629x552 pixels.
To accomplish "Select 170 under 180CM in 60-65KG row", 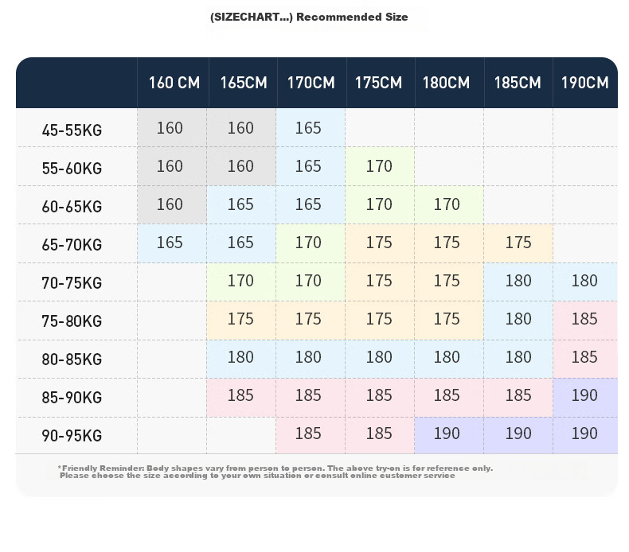I will pyautogui.click(x=447, y=204).
